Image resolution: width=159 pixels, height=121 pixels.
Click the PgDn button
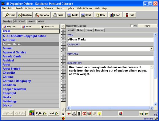click(x=41, y=113)
